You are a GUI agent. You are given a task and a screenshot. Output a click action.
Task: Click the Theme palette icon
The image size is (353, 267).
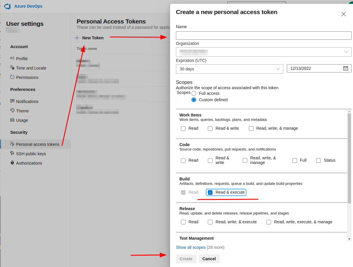pos(12,111)
